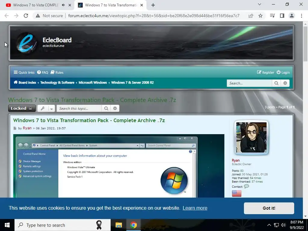This screenshot has height=231, width=308.
Task: Close the Windows 7 to Vista Transformation tab
Action: coord(142,5)
